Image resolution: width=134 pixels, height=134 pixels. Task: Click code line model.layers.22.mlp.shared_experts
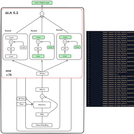118,85
